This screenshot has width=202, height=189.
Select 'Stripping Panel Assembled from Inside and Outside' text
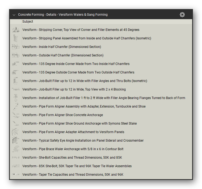[x=87, y=38]
